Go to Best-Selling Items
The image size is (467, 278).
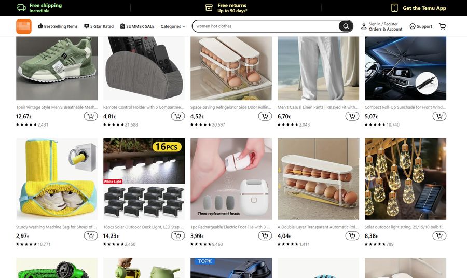tap(58, 26)
